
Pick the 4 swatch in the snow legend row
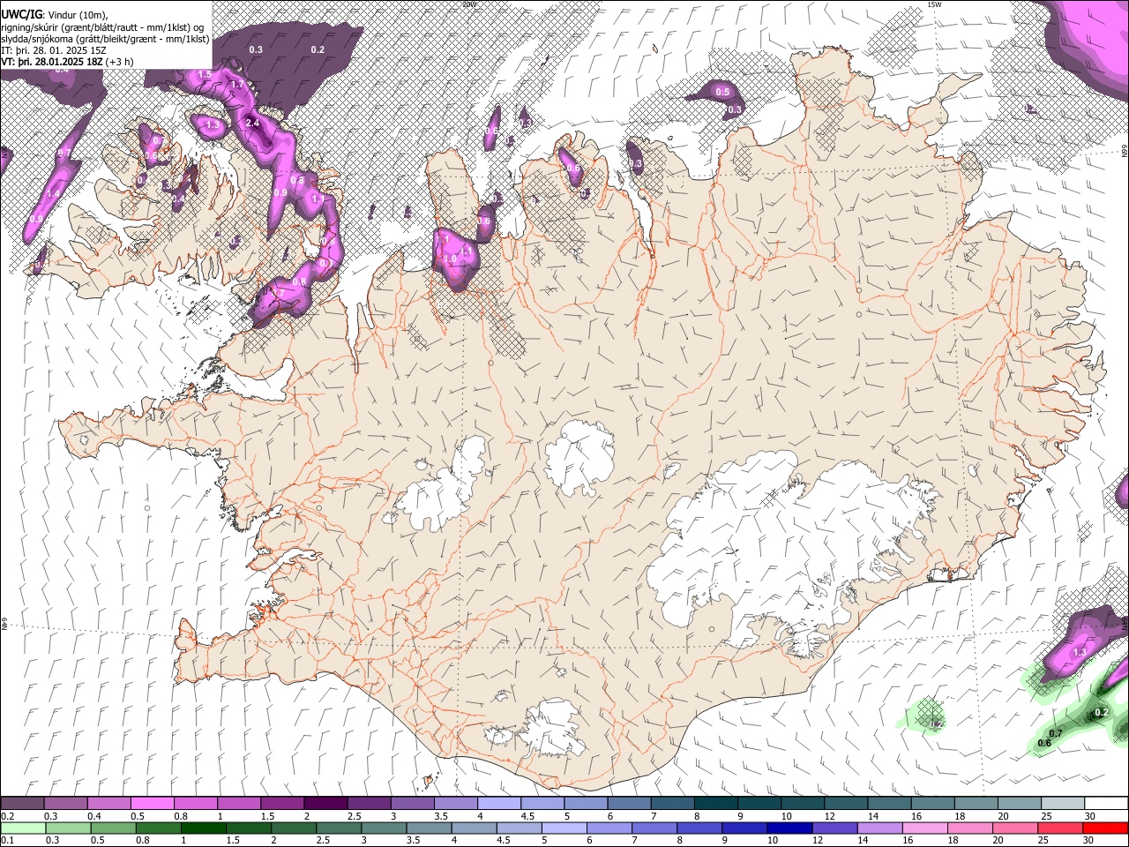click(x=498, y=804)
